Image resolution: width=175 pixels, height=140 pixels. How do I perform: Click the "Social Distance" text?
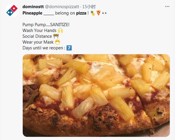[37, 36]
